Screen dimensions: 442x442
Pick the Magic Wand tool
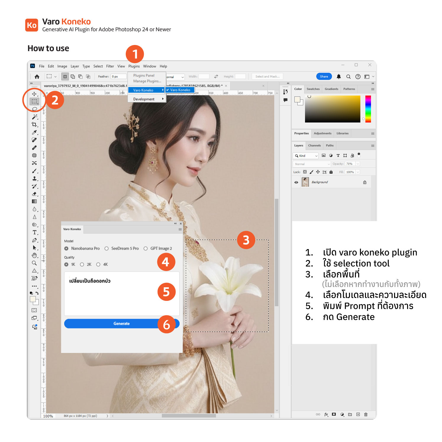coord(34,117)
